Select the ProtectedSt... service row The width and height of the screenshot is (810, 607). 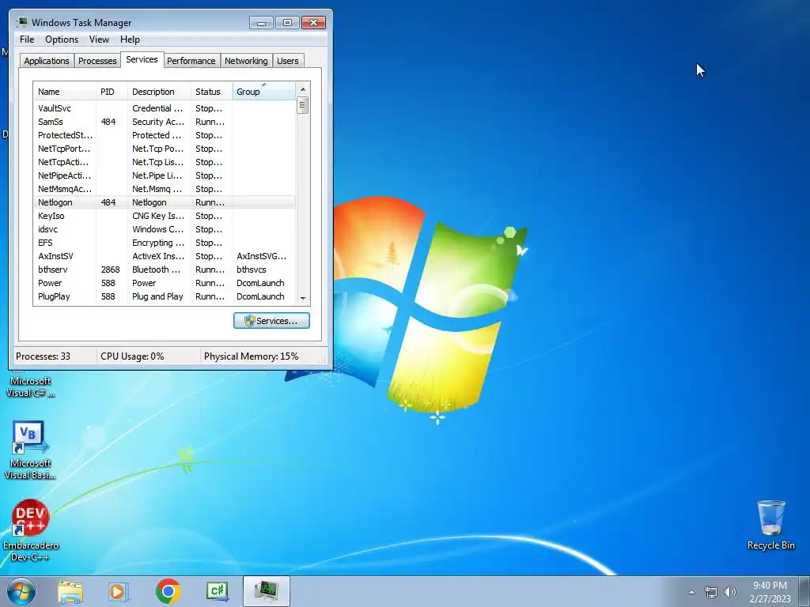click(x=165, y=135)
